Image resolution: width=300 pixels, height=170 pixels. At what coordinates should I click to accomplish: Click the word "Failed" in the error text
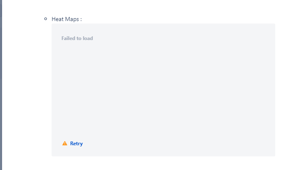[x=69, y=38]
